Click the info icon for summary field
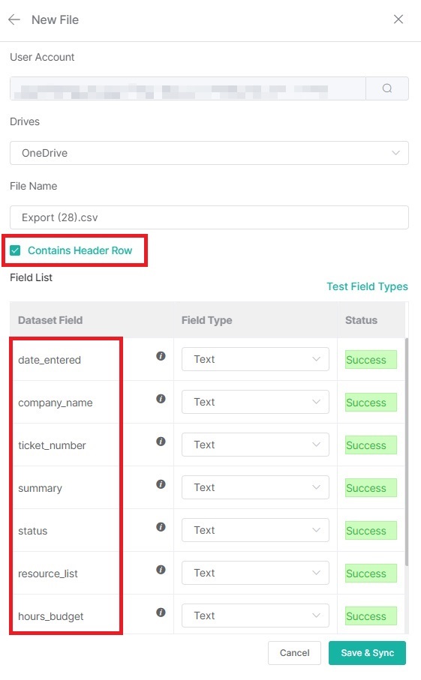This screenshot has width=421, height=680. [161, 484]
